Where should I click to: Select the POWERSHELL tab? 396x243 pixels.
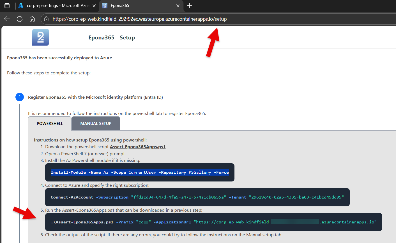point(50,124)
